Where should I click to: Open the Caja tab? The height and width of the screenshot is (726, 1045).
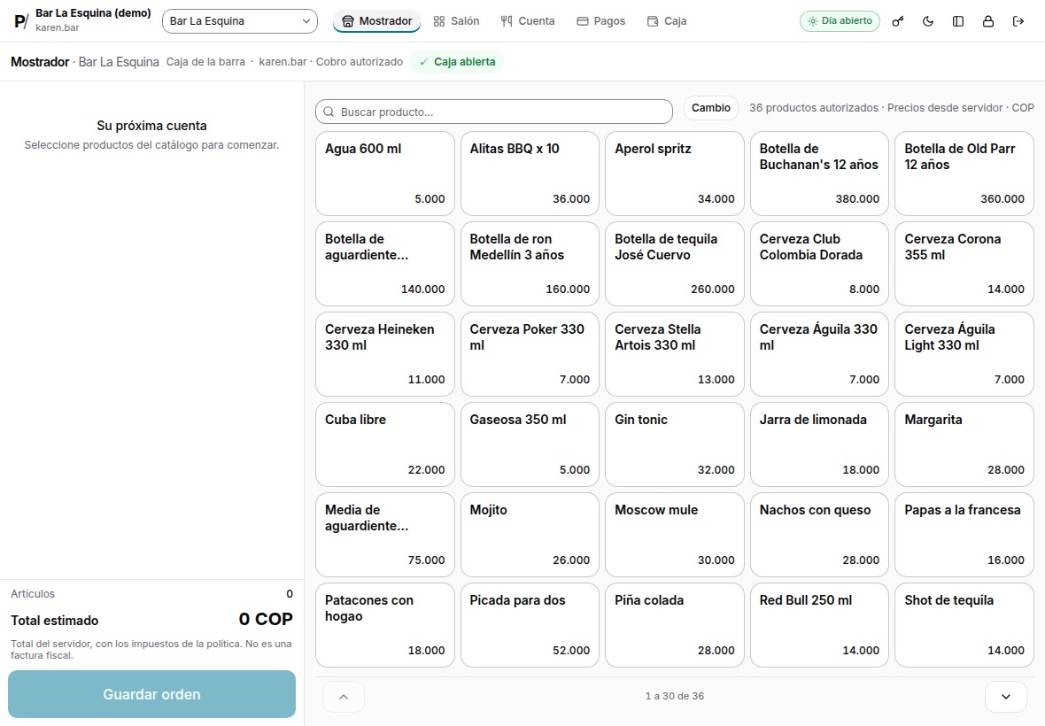tap(667, 21)
